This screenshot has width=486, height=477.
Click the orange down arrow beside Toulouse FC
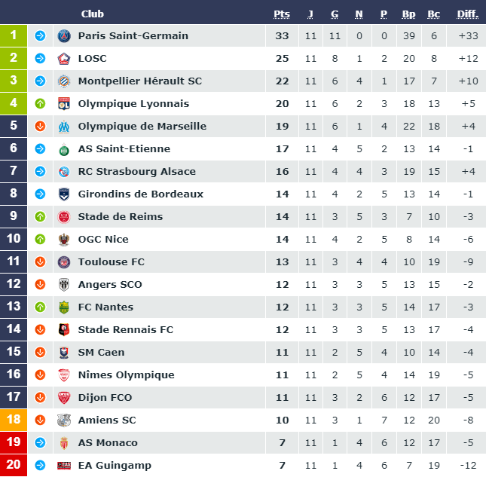40,262
